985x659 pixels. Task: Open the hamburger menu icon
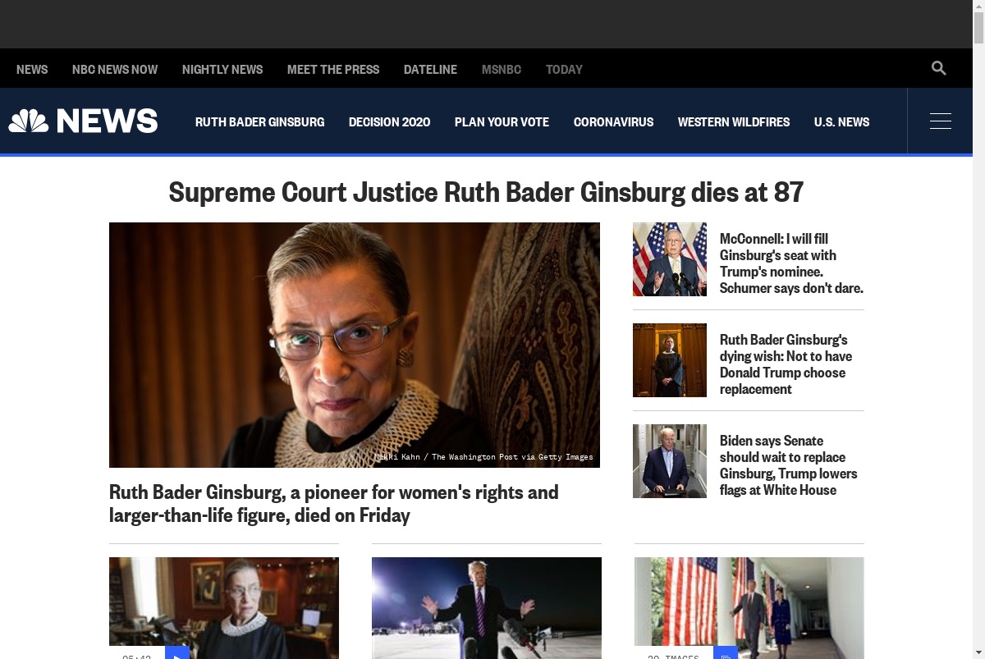941,121
